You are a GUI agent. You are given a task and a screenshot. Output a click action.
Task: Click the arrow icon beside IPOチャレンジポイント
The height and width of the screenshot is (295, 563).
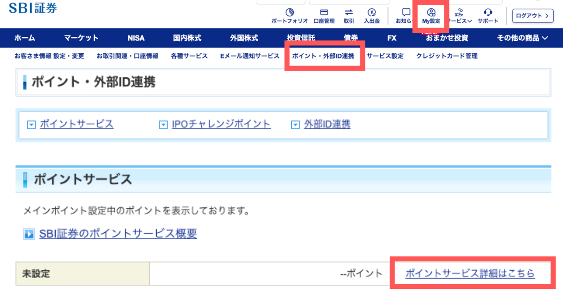pos(163,125)
